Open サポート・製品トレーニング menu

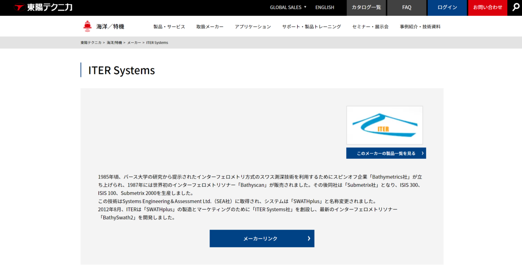(311, 26)
